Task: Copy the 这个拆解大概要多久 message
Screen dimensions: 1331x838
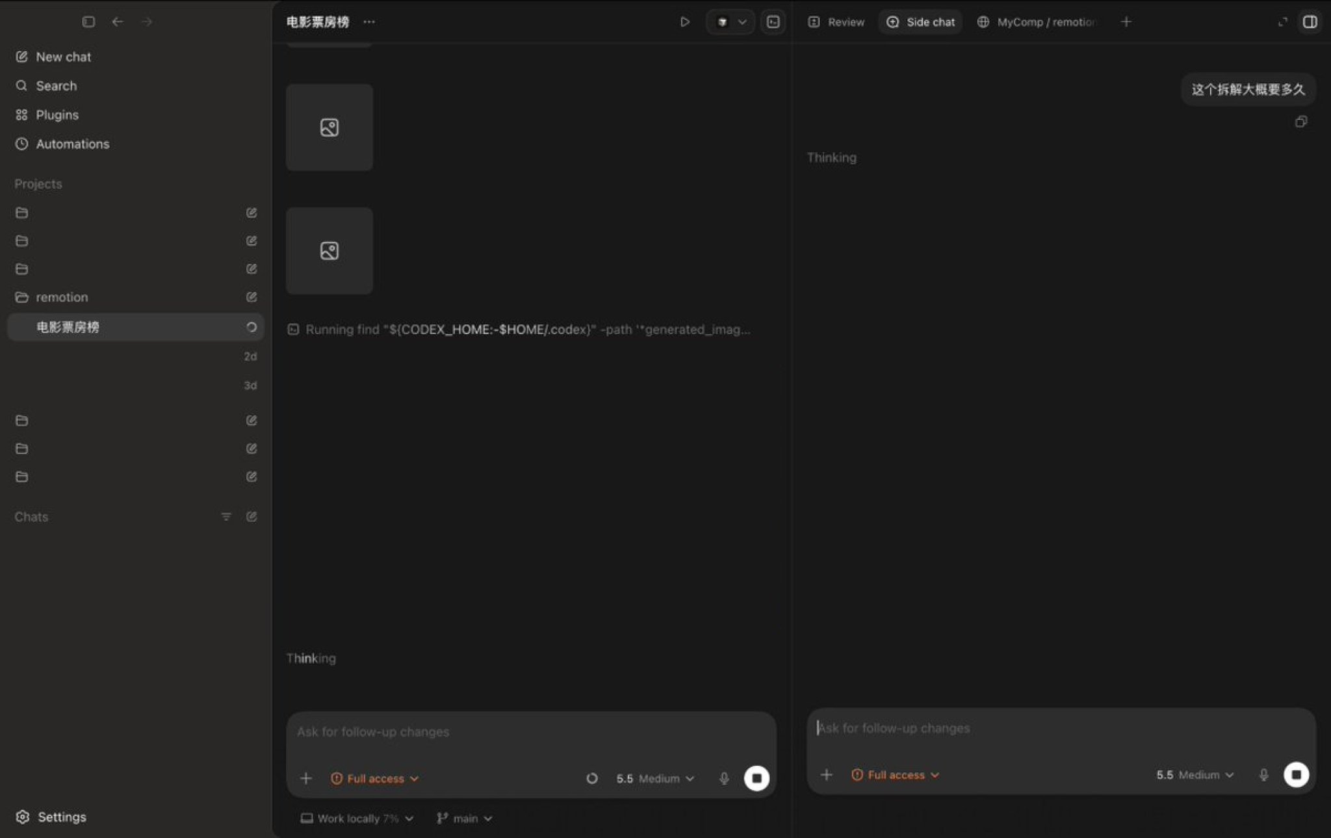Action: (1300, 122)
